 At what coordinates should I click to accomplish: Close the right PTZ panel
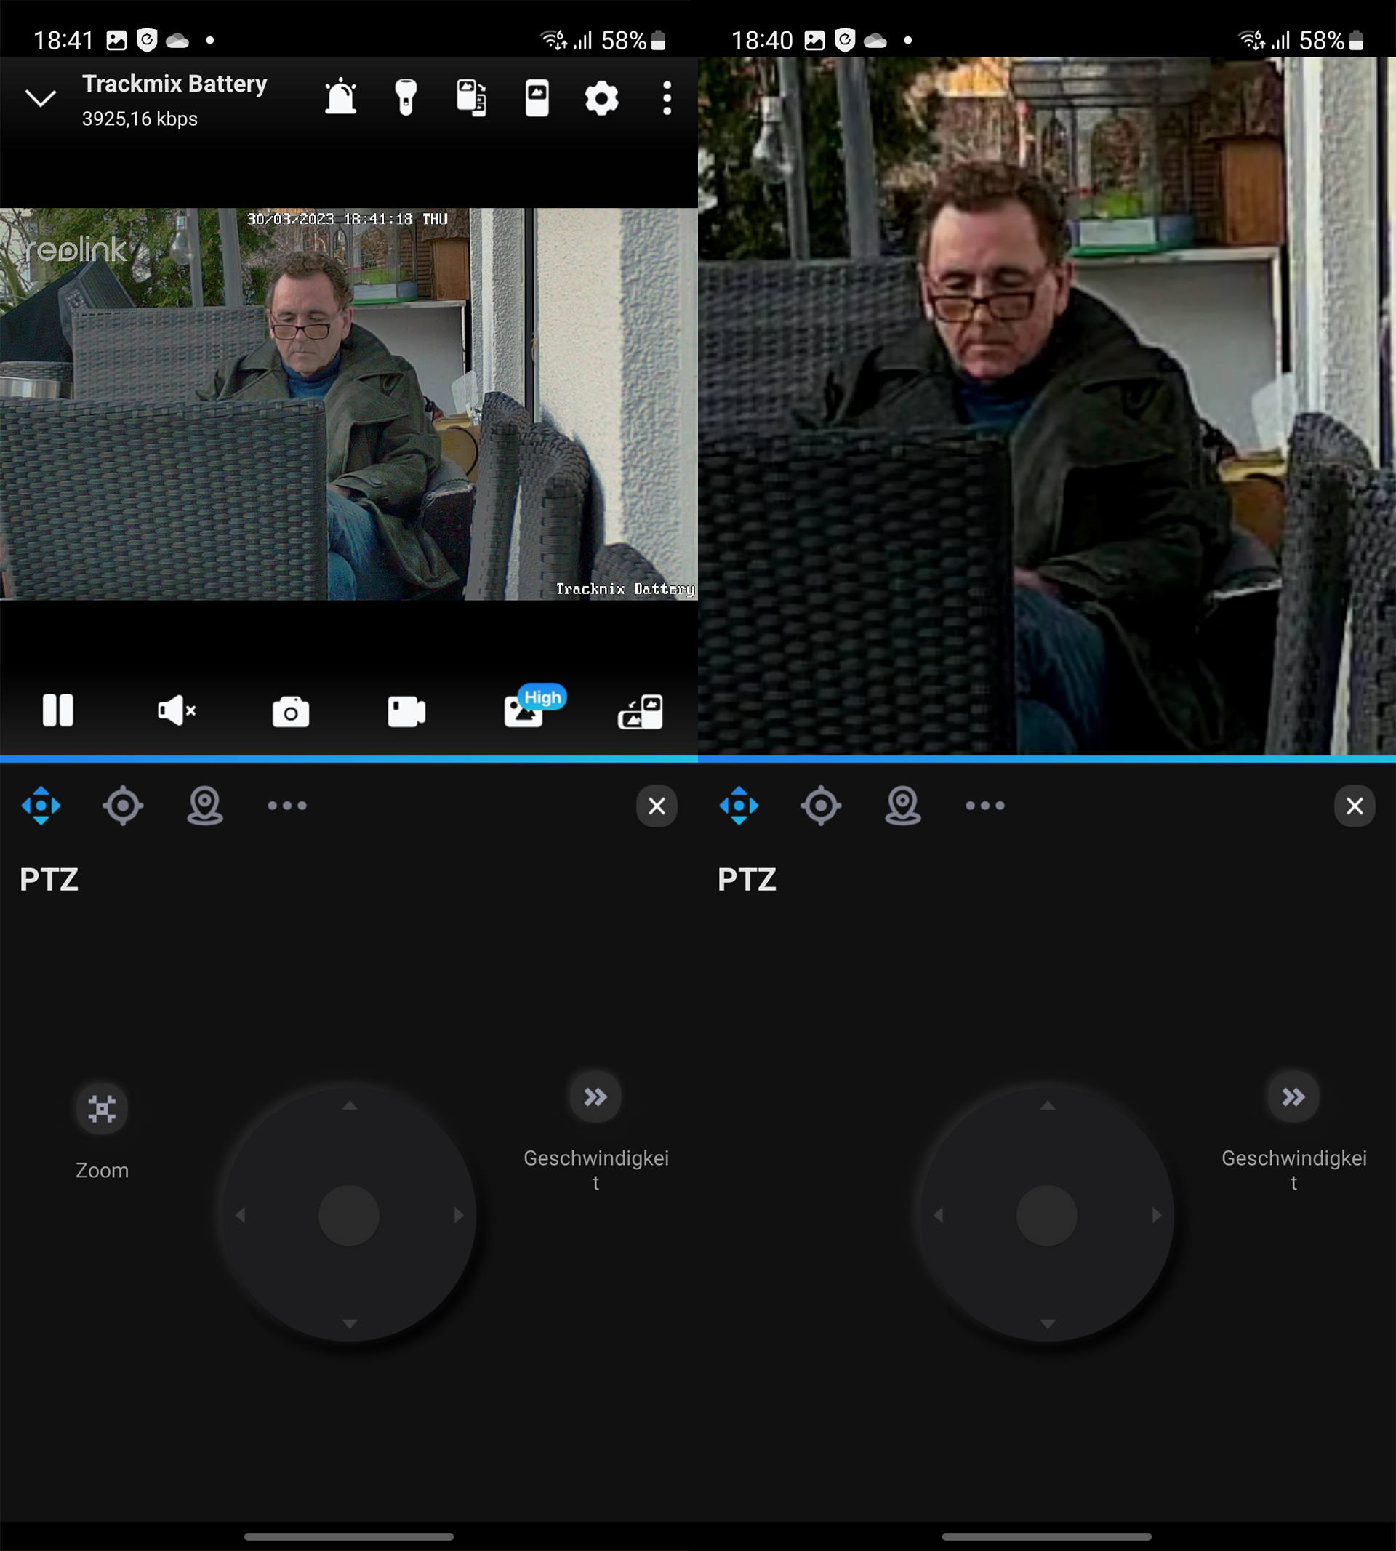point(1354,806)
